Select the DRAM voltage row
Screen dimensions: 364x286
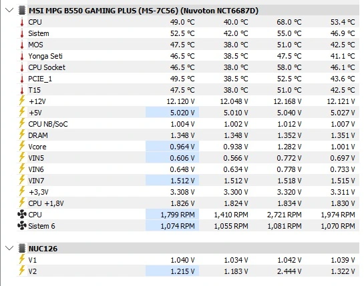click(x=188, y=135)
